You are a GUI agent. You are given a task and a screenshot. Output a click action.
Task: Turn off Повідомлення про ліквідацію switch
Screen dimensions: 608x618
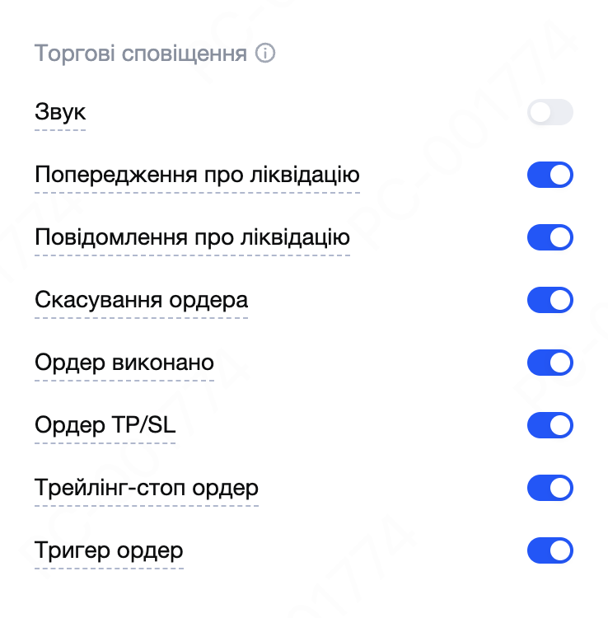coord(550,238)
